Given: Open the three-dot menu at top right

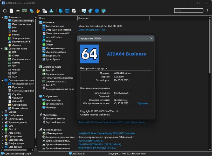Looking at the screenshot, I should [x=207, y=11].
